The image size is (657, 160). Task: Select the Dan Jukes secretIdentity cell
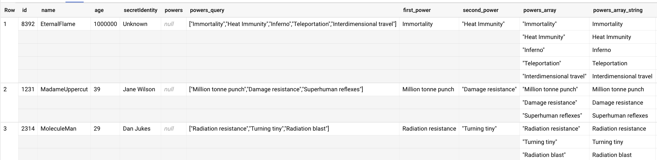[x=140, y=129]
